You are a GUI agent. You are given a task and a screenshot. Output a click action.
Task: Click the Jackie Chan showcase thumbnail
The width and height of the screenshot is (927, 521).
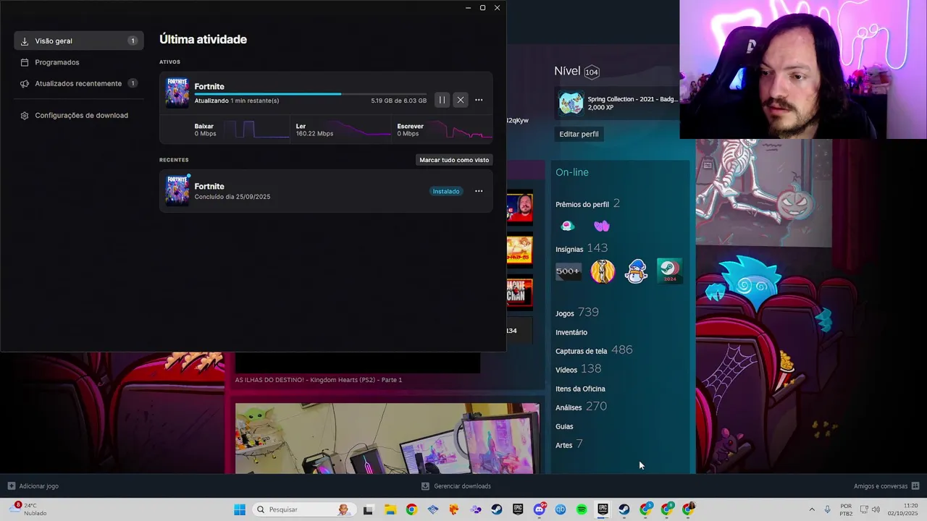[x=519, y=294]
